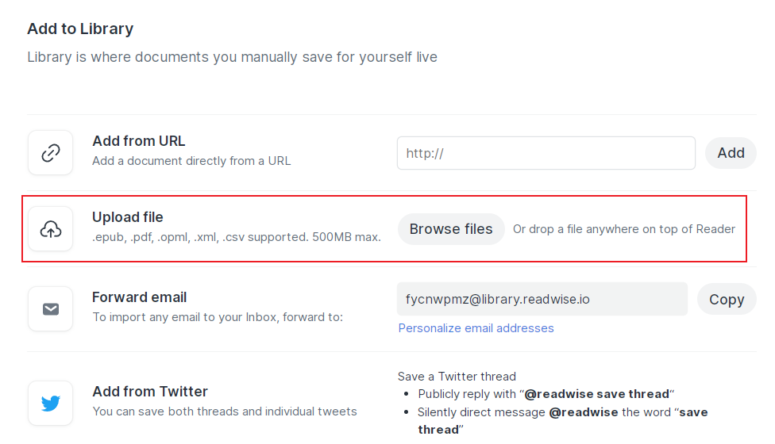The width and height of the screenshot is (775, 444).
Task: Select the Add from URL heading
Action: (139, 141)
